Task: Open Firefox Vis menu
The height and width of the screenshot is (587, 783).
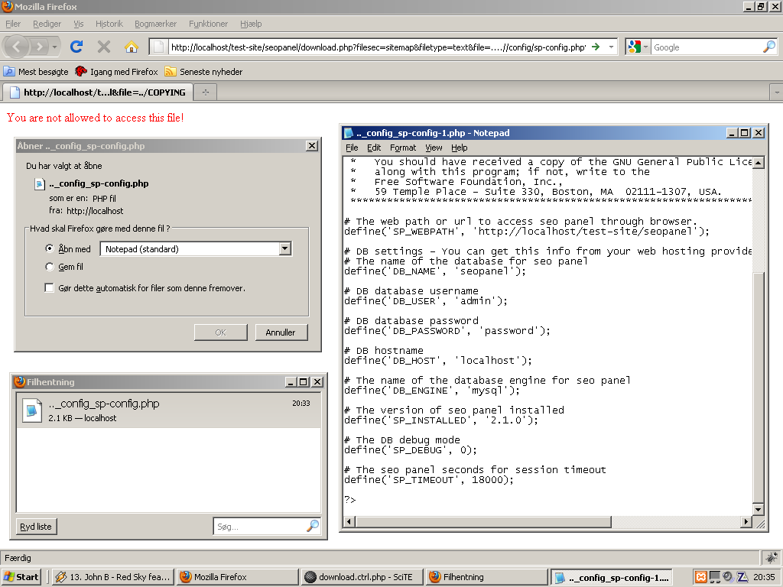Action: 79,24
